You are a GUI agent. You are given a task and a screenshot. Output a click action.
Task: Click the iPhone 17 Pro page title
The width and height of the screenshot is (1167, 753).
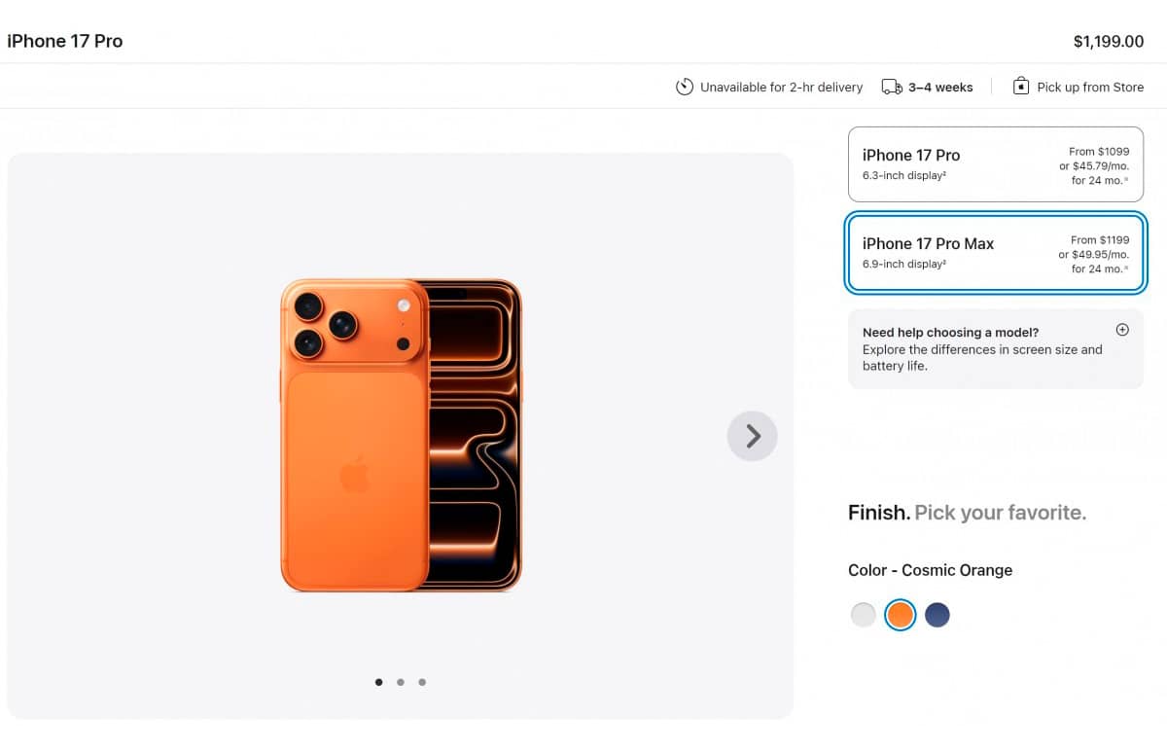point(65,41)
